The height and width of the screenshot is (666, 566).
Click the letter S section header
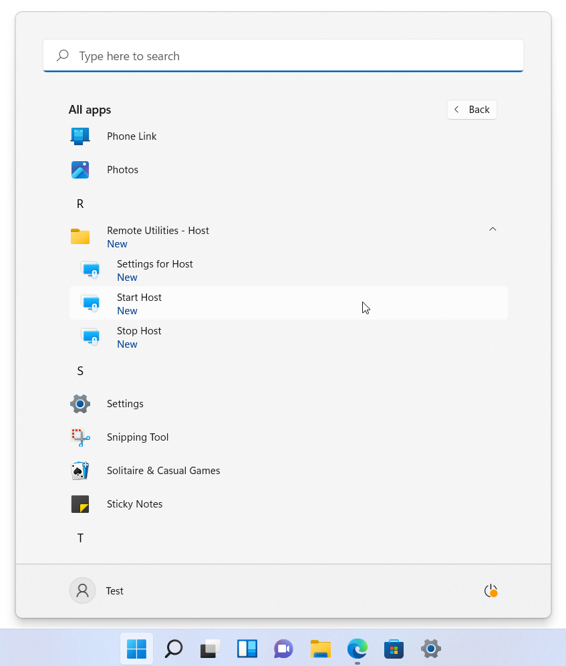coord(80,371)
